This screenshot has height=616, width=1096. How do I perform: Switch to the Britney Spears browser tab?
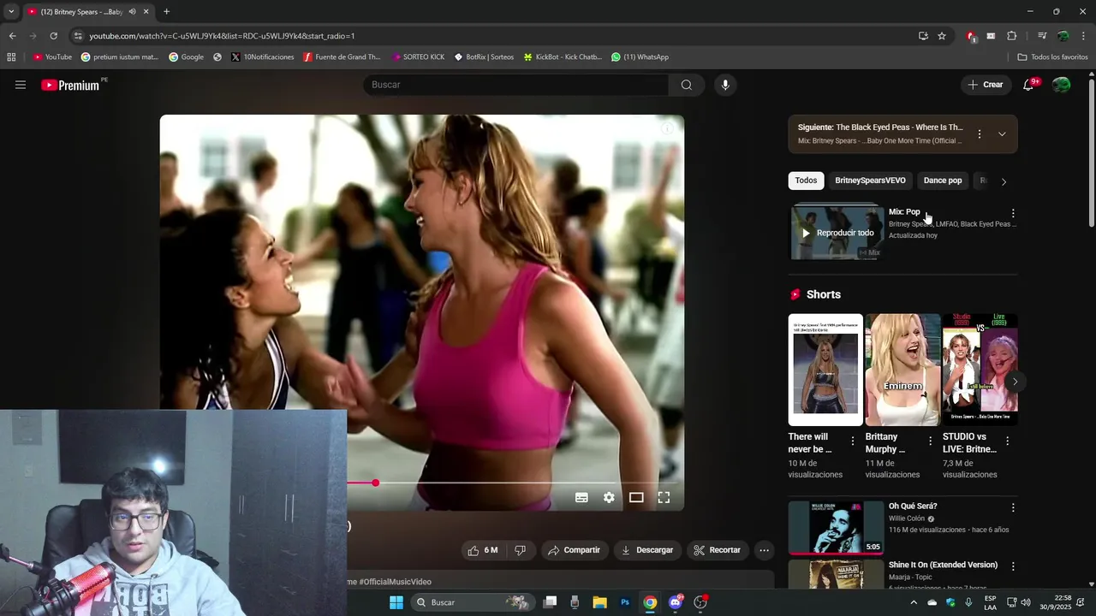pos(81,12)
